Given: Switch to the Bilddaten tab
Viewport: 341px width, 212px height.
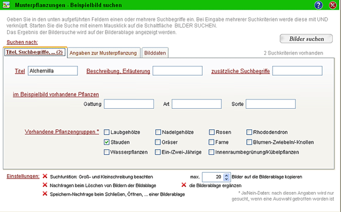Looking at the screenshot, I should (155, 53).
